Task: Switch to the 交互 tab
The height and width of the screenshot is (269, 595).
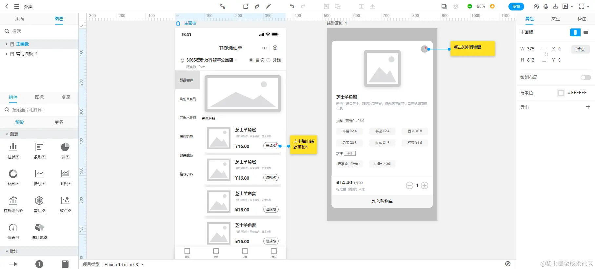Action: 556,19
